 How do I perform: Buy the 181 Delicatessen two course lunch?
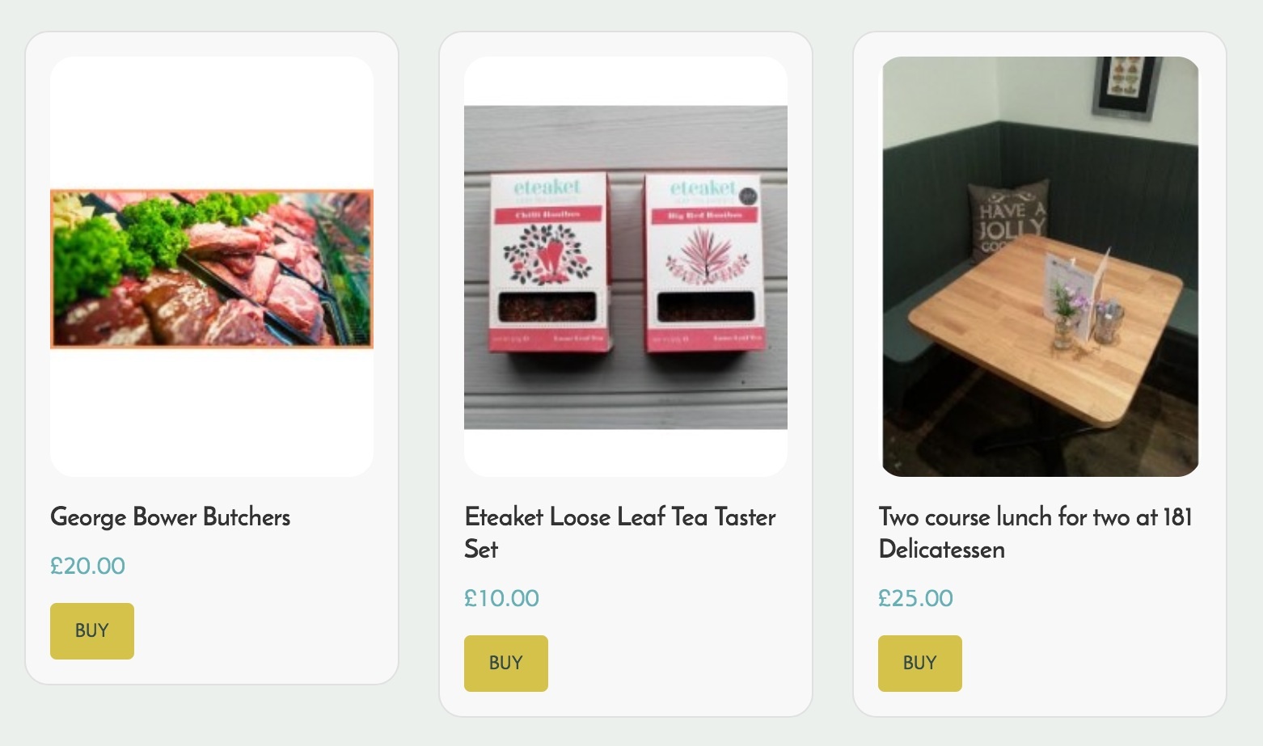point(920,663)
